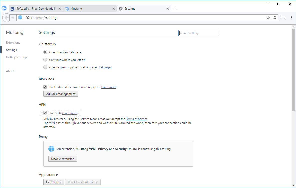Close the Mustang tab

(x=113, y=9)
